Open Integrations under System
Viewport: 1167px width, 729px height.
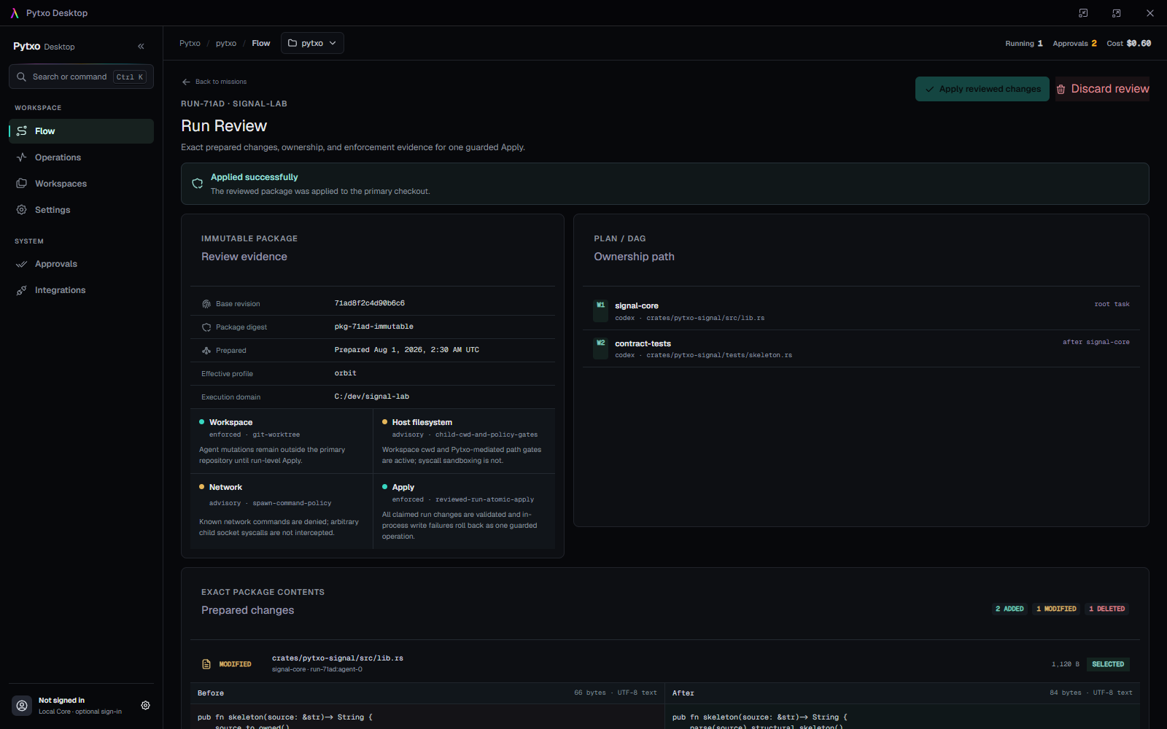(81, 290)
